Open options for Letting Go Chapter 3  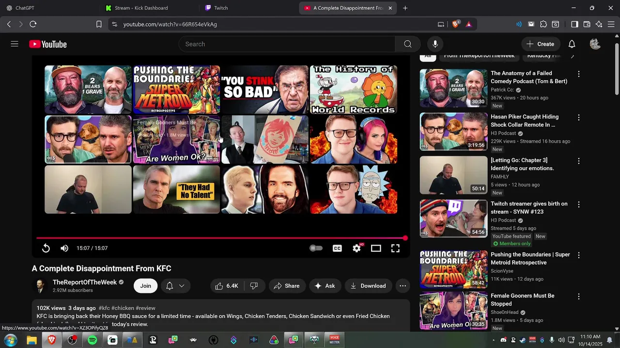(578, 161)
